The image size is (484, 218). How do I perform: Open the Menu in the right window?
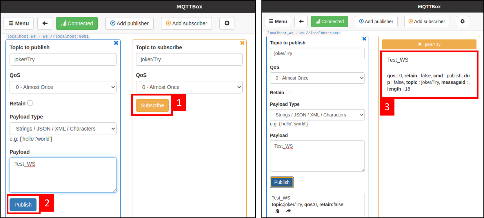coord(278,21)
